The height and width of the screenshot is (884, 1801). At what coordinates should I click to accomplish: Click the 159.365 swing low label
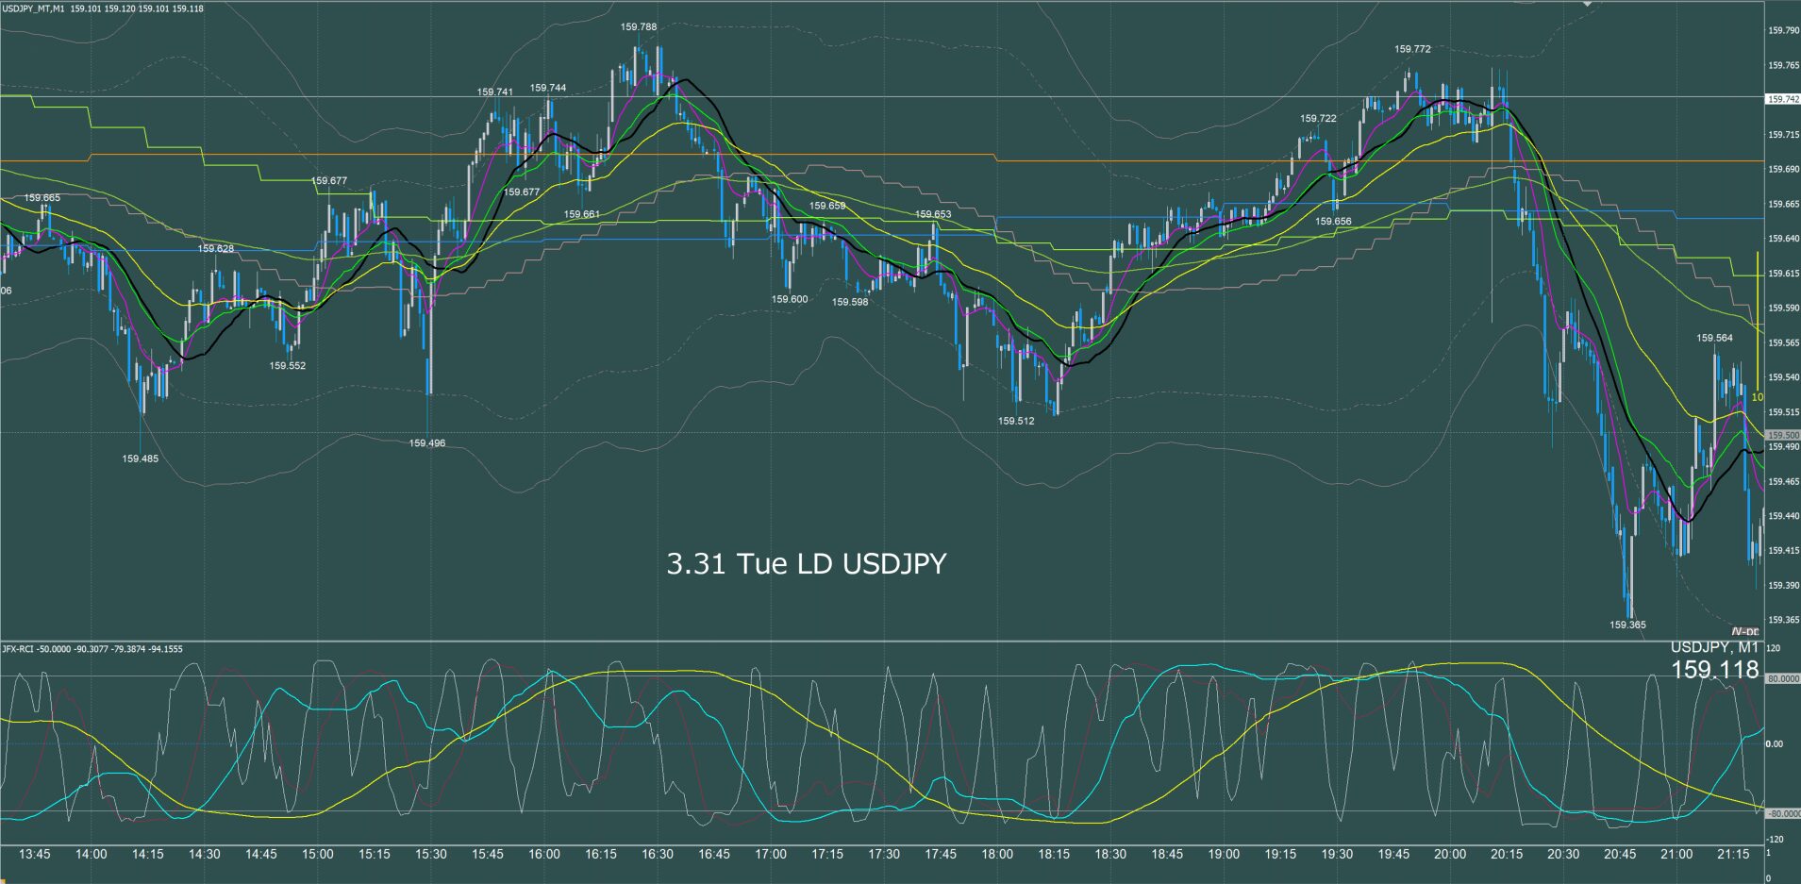click(1627, 625)
